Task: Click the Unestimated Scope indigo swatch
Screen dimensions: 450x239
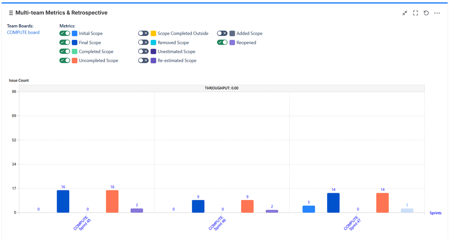Action: (153, 52)
